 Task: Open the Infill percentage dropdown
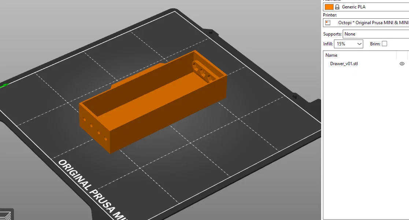(x=359, y=44)
